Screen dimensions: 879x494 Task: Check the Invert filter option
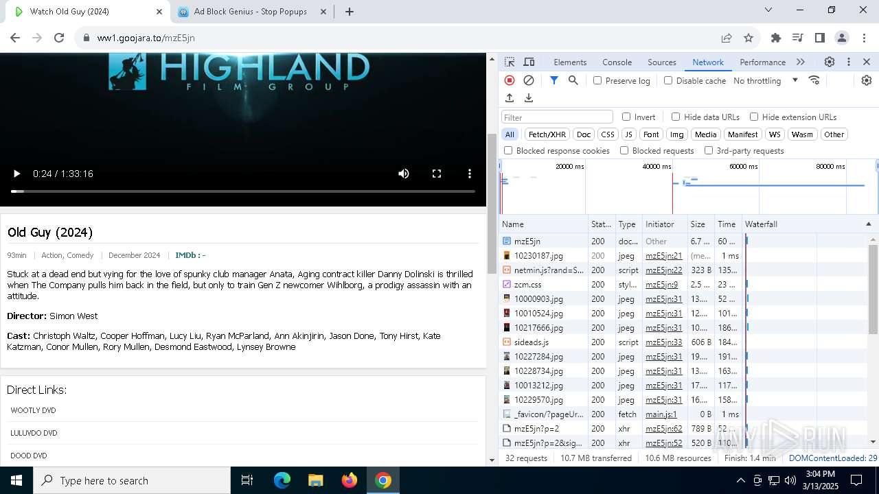(x=626, y=117)
